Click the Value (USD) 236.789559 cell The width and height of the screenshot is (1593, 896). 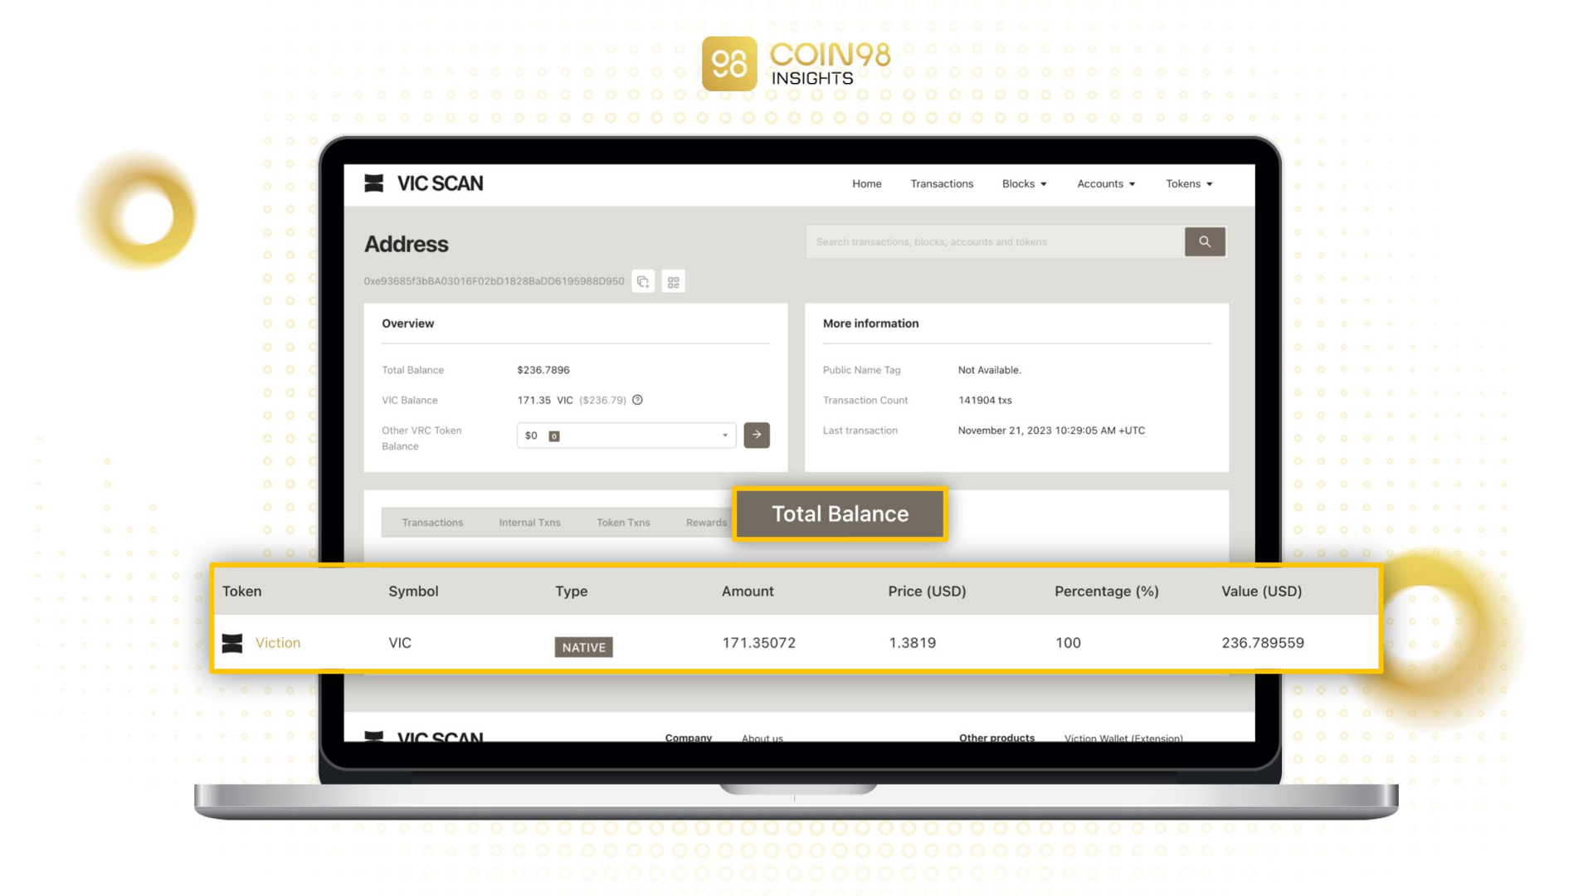coord(1263,643)
